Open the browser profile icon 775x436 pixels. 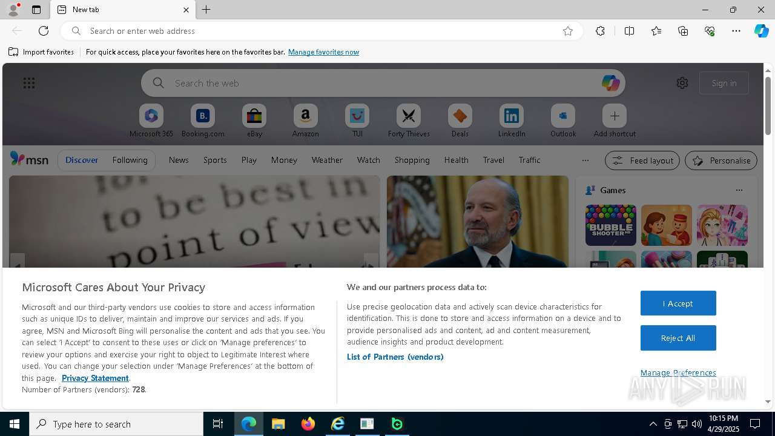(13, 10)
